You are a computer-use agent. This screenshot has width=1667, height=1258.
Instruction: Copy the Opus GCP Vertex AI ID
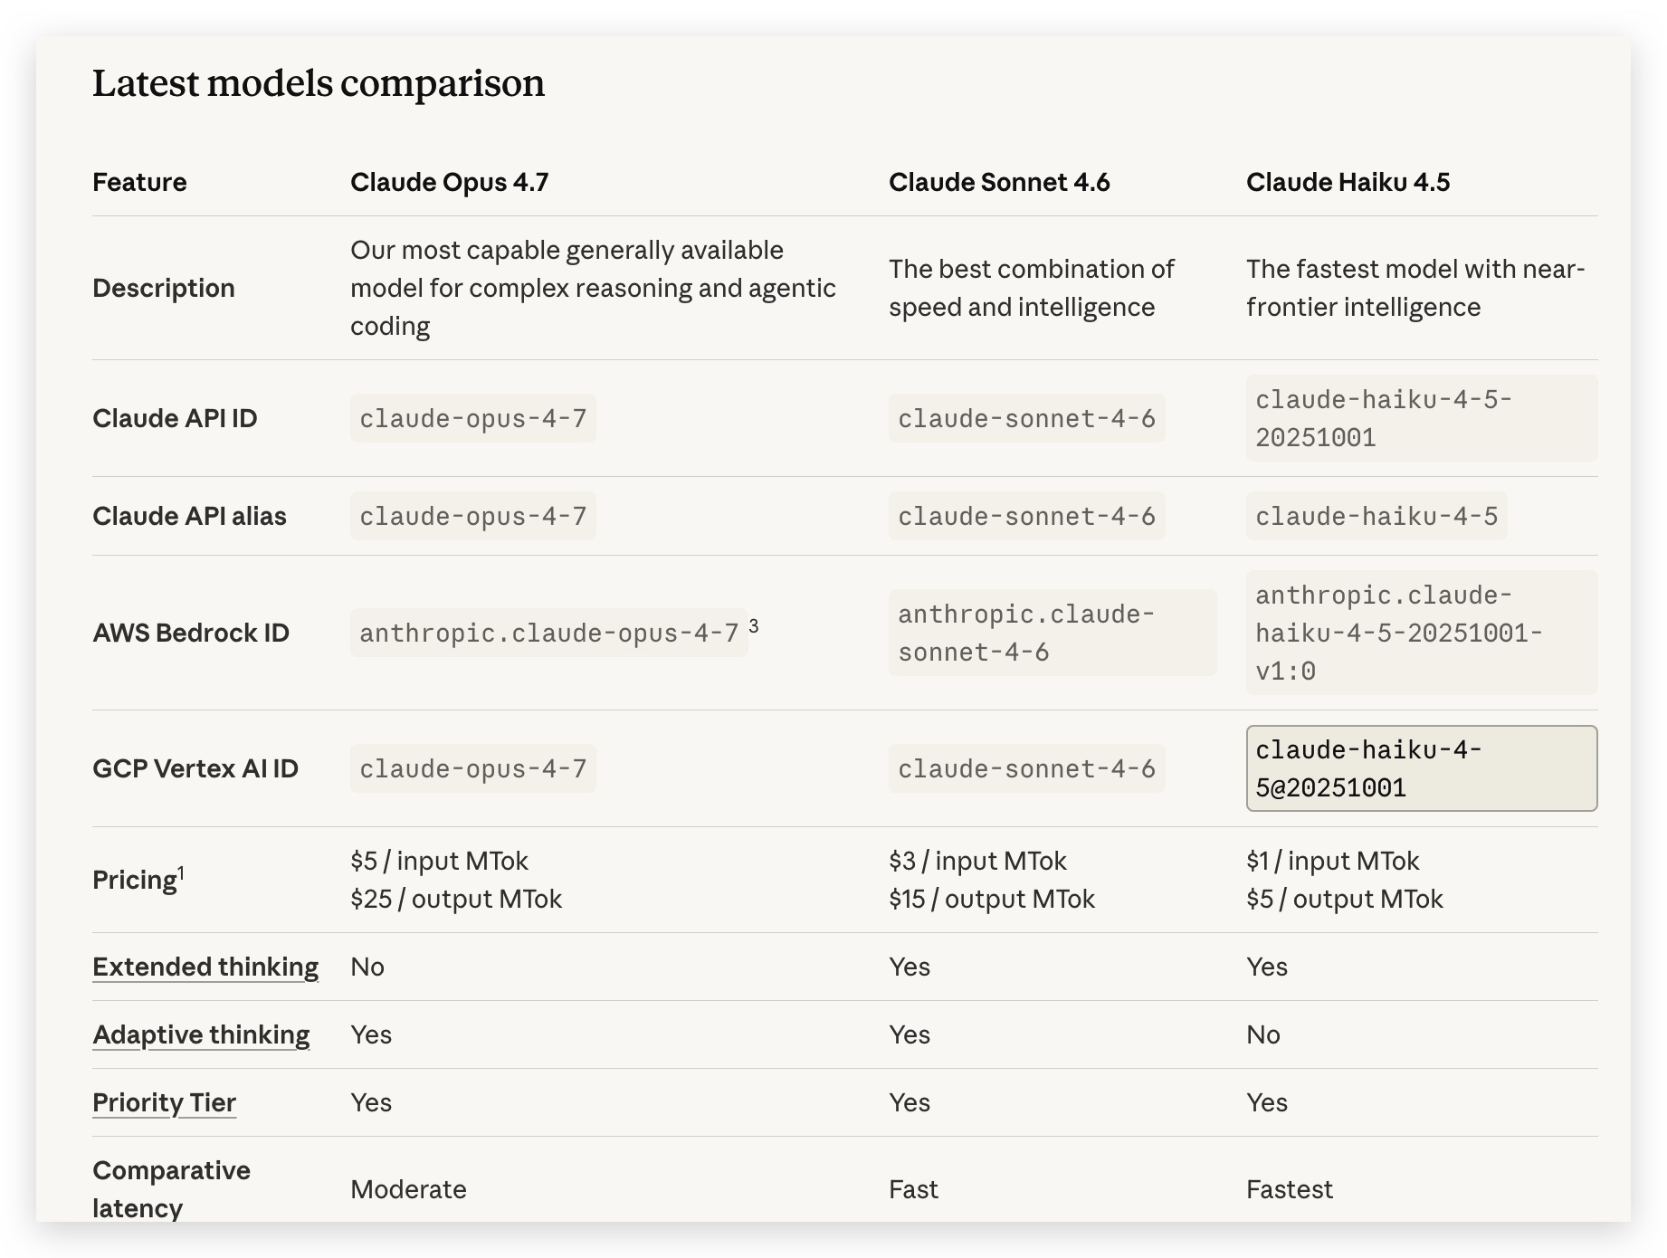[x=472, y=768]
